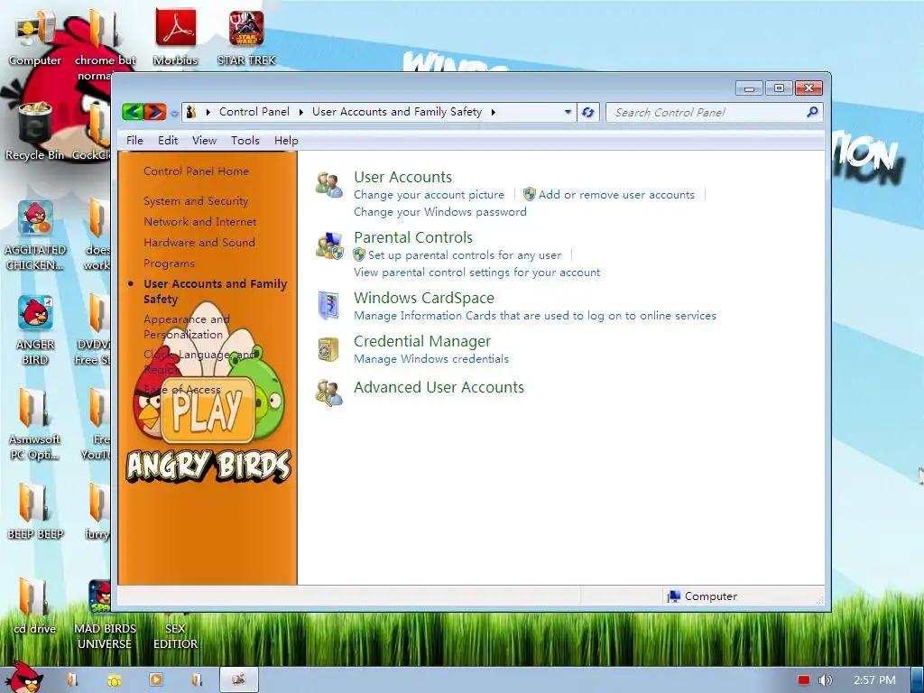Expand the arrow after User Accounts and Family Safety

coord(494,112)
